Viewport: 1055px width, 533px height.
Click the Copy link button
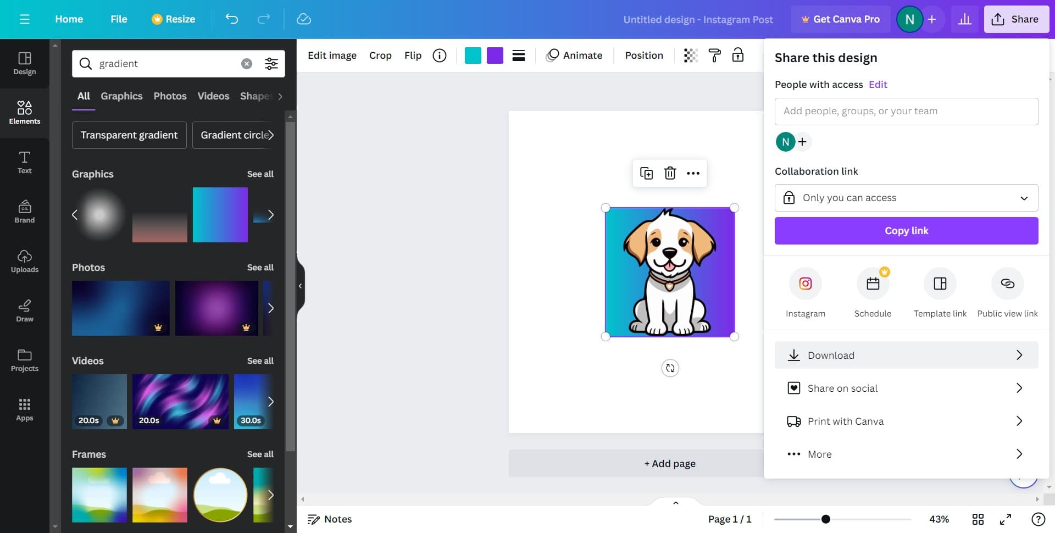(906, 230)
